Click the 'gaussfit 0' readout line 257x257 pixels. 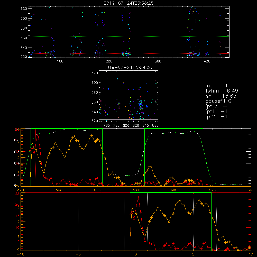(218, 101)
